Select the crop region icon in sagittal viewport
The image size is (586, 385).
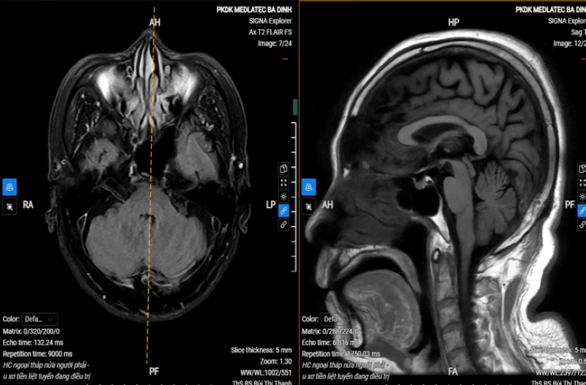309,207
